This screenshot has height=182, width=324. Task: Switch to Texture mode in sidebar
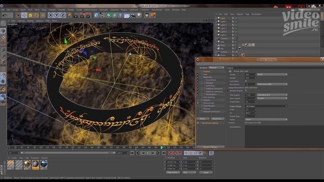(x=3, y=37)
